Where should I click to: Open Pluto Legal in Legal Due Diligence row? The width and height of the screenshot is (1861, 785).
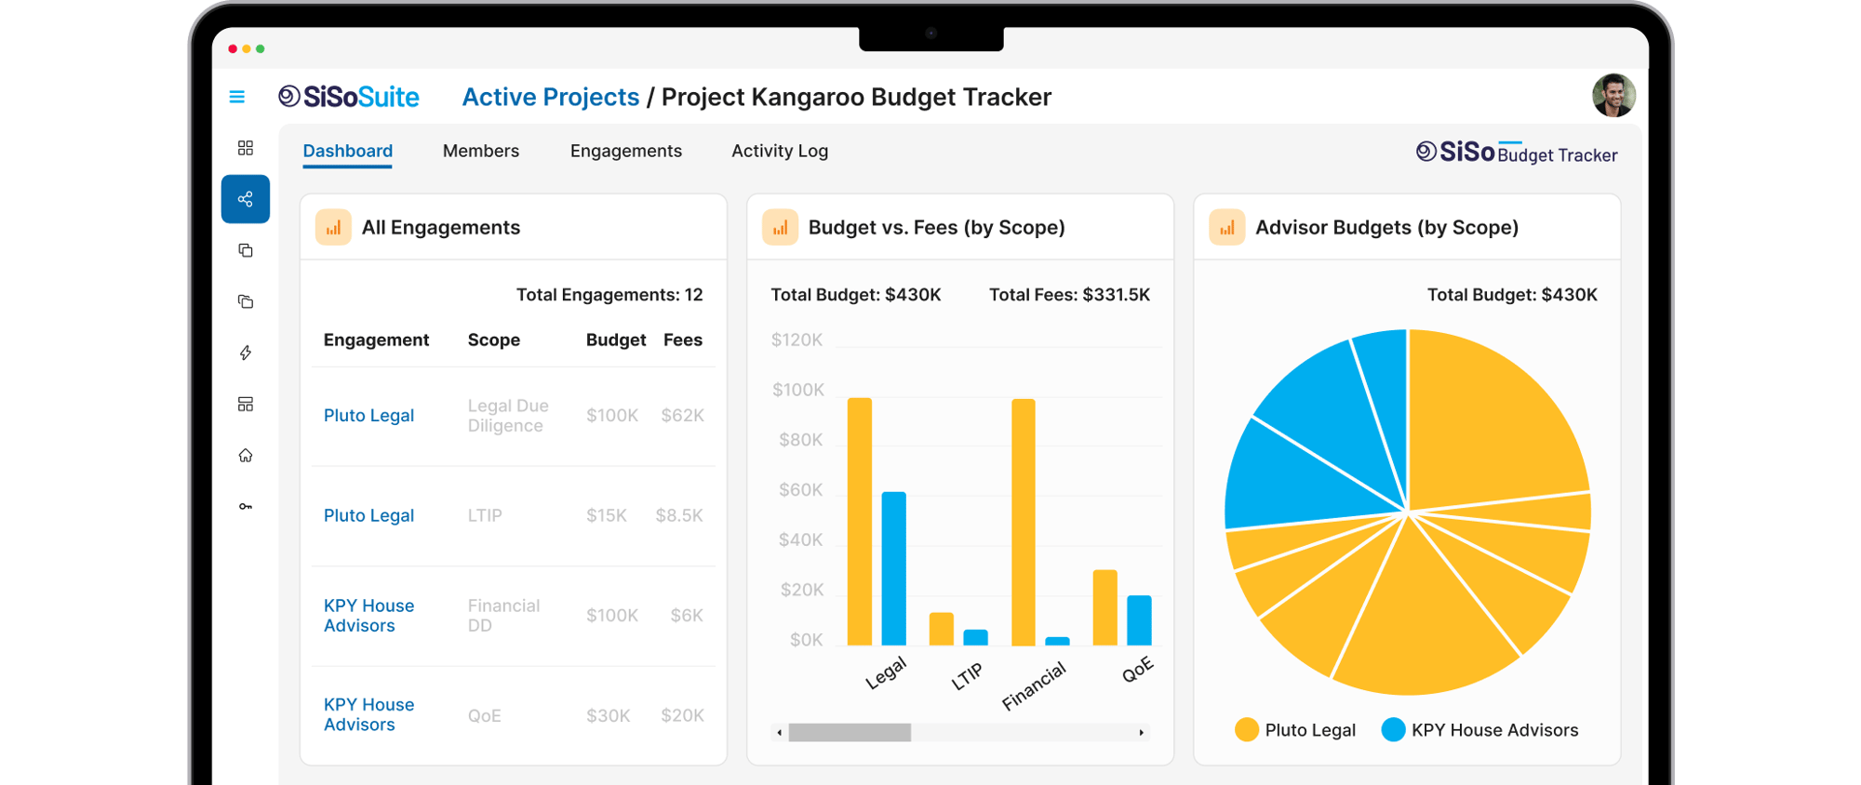tap(368, 416)
